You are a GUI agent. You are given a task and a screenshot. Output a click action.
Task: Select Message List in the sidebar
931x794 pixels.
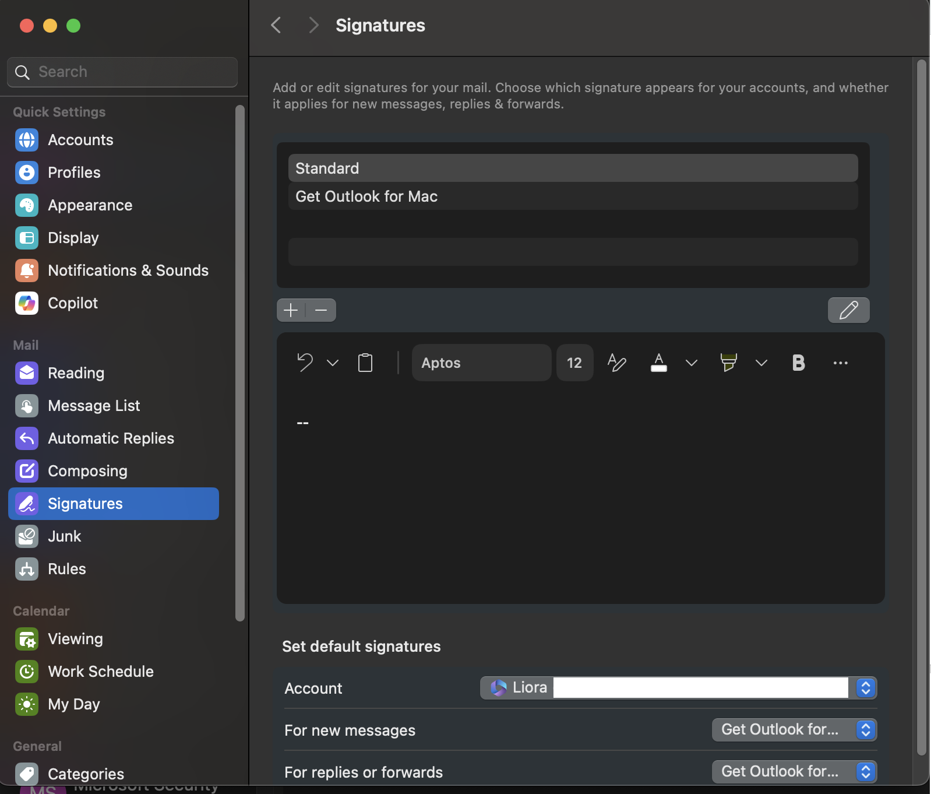pyautogui.click(x=114, y=406)
